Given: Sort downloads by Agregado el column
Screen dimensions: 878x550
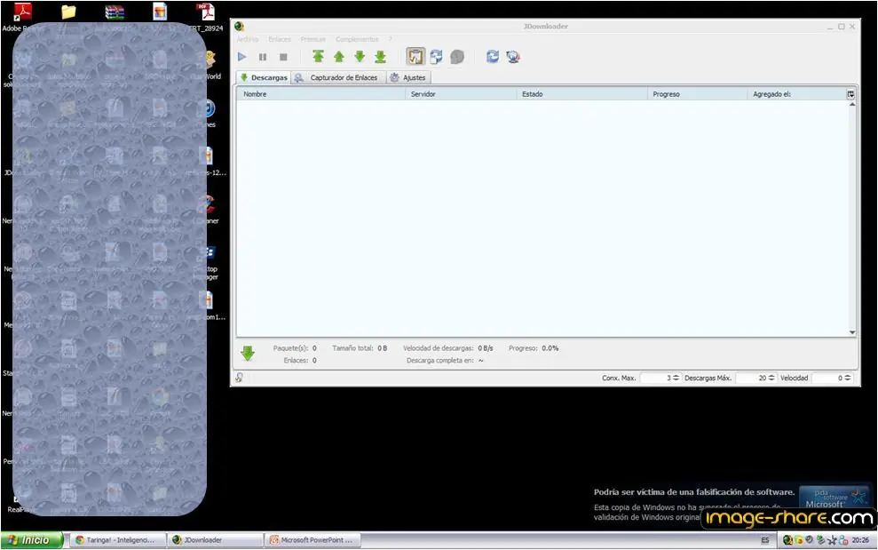Looking at the screenshot, I should pos(797,94).
